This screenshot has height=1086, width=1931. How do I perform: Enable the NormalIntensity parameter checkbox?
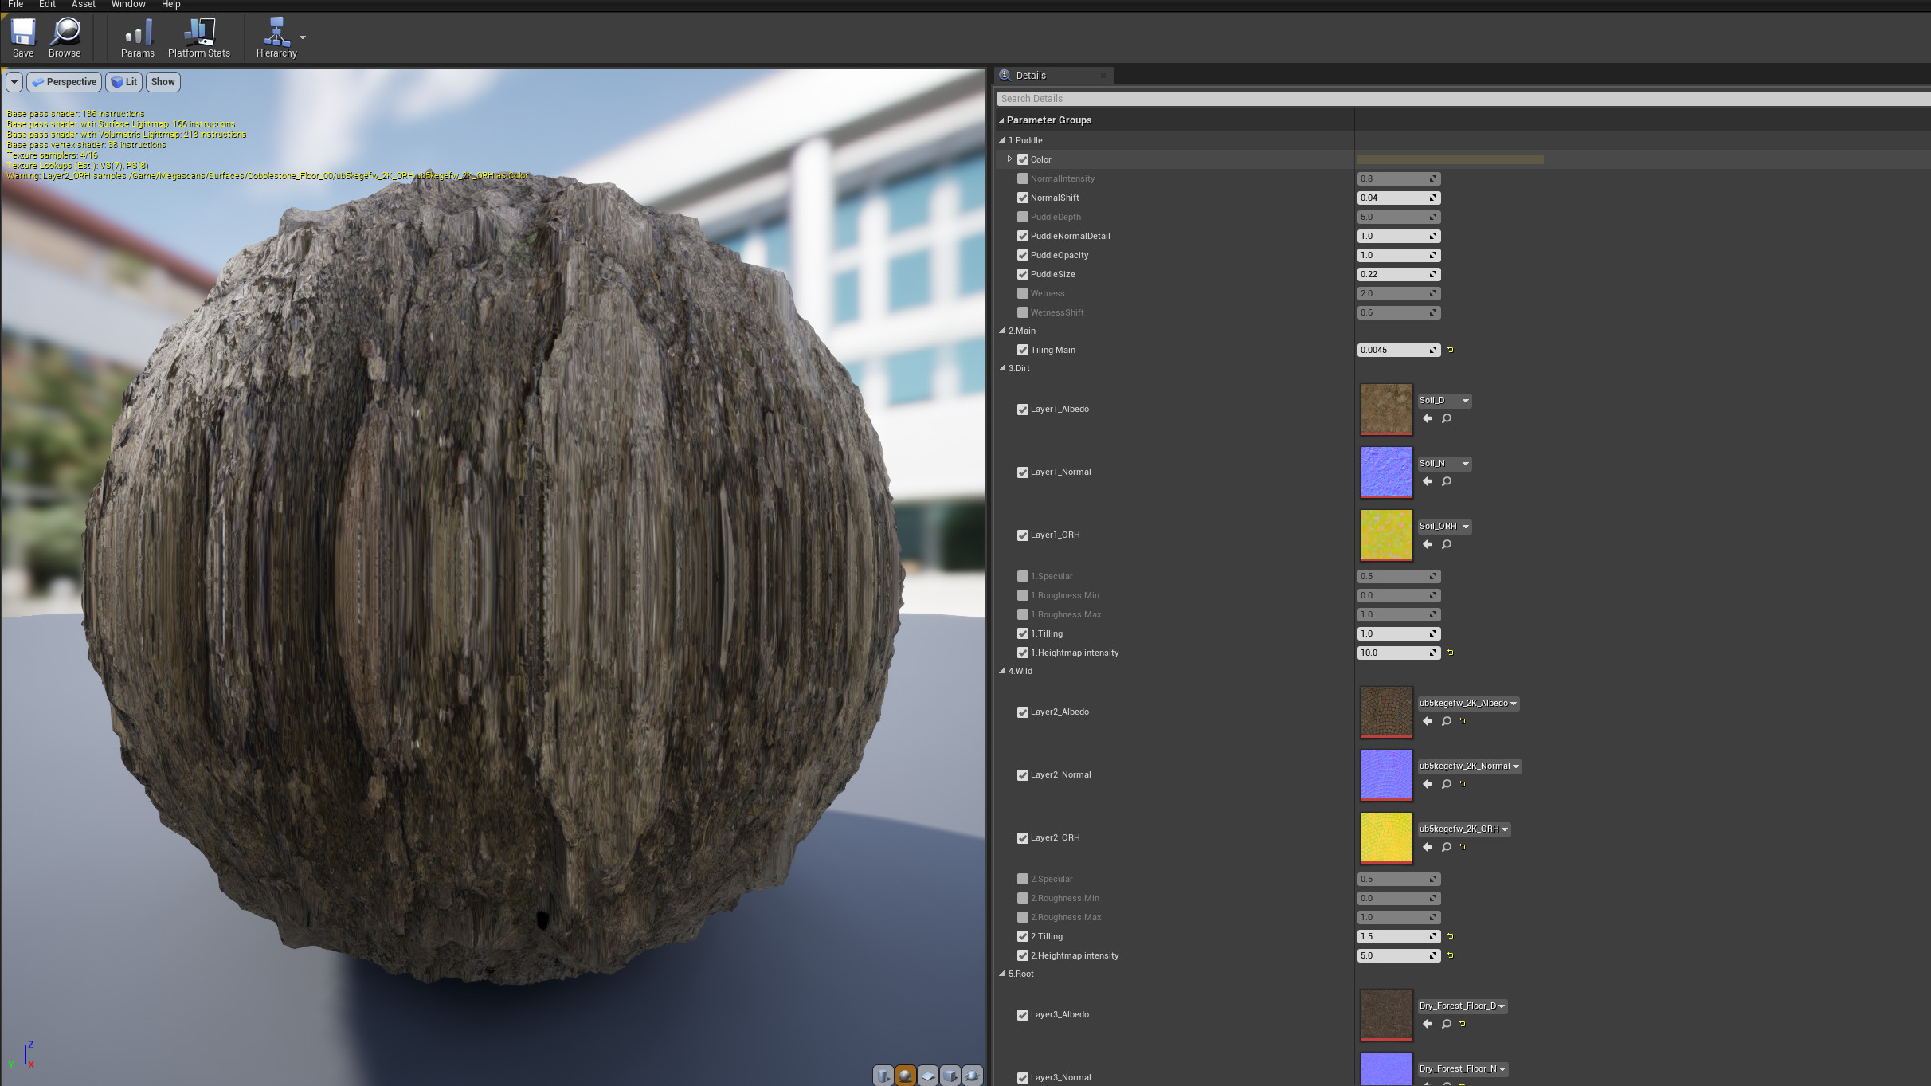pyautogui.click(x=1023, y=178)
